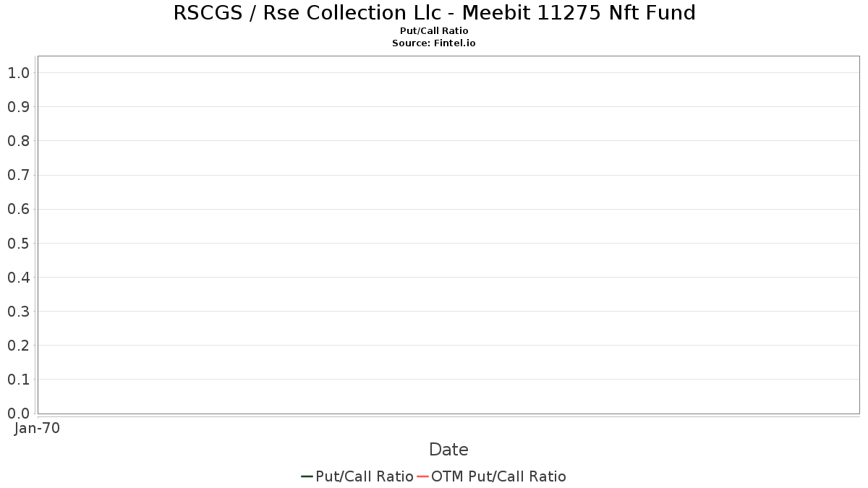Click the 0.7 y-axis tick label
Screen dimensions: 868x488
pos(18,175)
